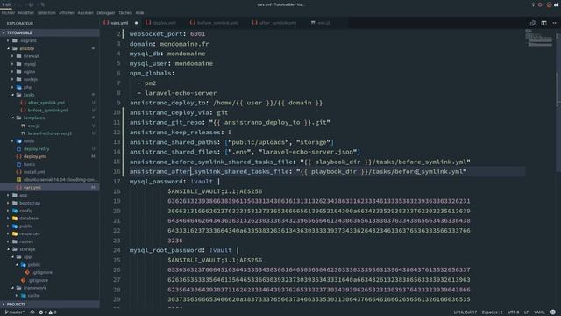Viewport: 561px width, 316px height.
Task: Change the YAML language mode
Action: click(539, 312)
